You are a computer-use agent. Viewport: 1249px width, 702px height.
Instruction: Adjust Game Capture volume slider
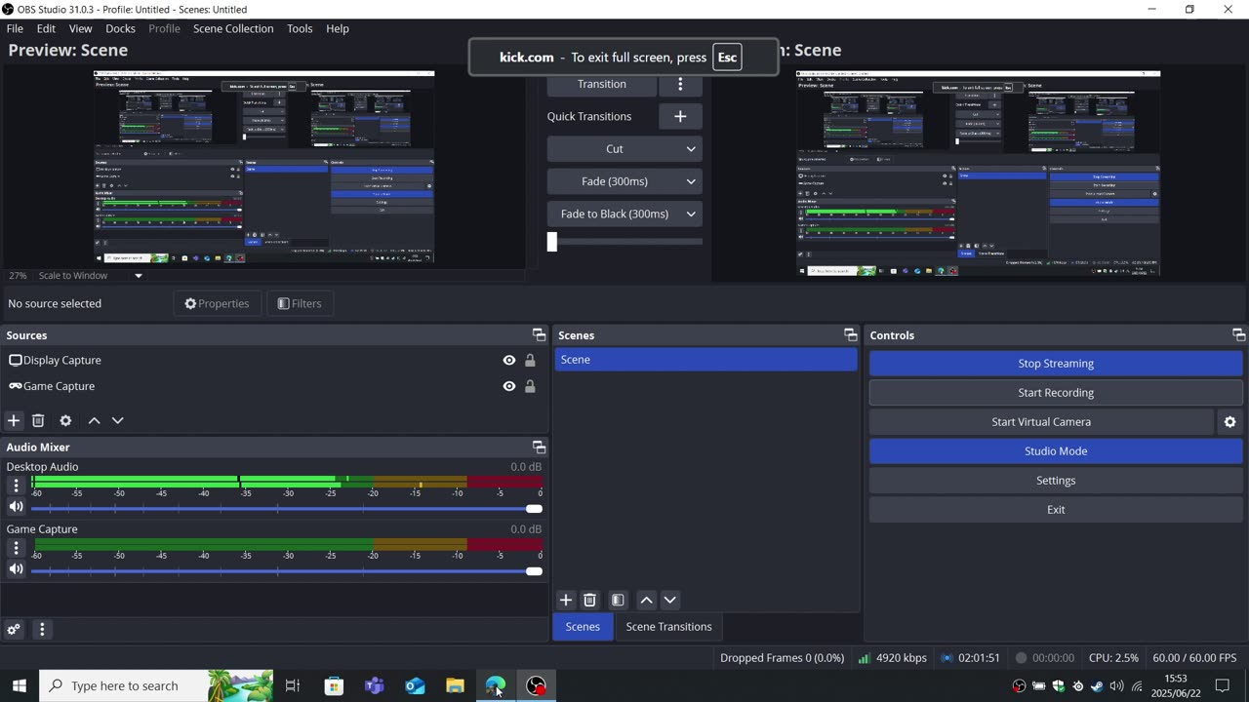point(287,570)
